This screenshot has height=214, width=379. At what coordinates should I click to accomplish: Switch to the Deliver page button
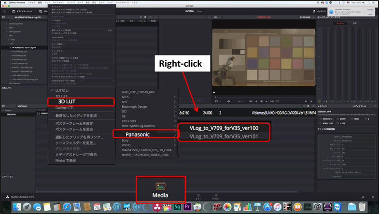[216, 197]
